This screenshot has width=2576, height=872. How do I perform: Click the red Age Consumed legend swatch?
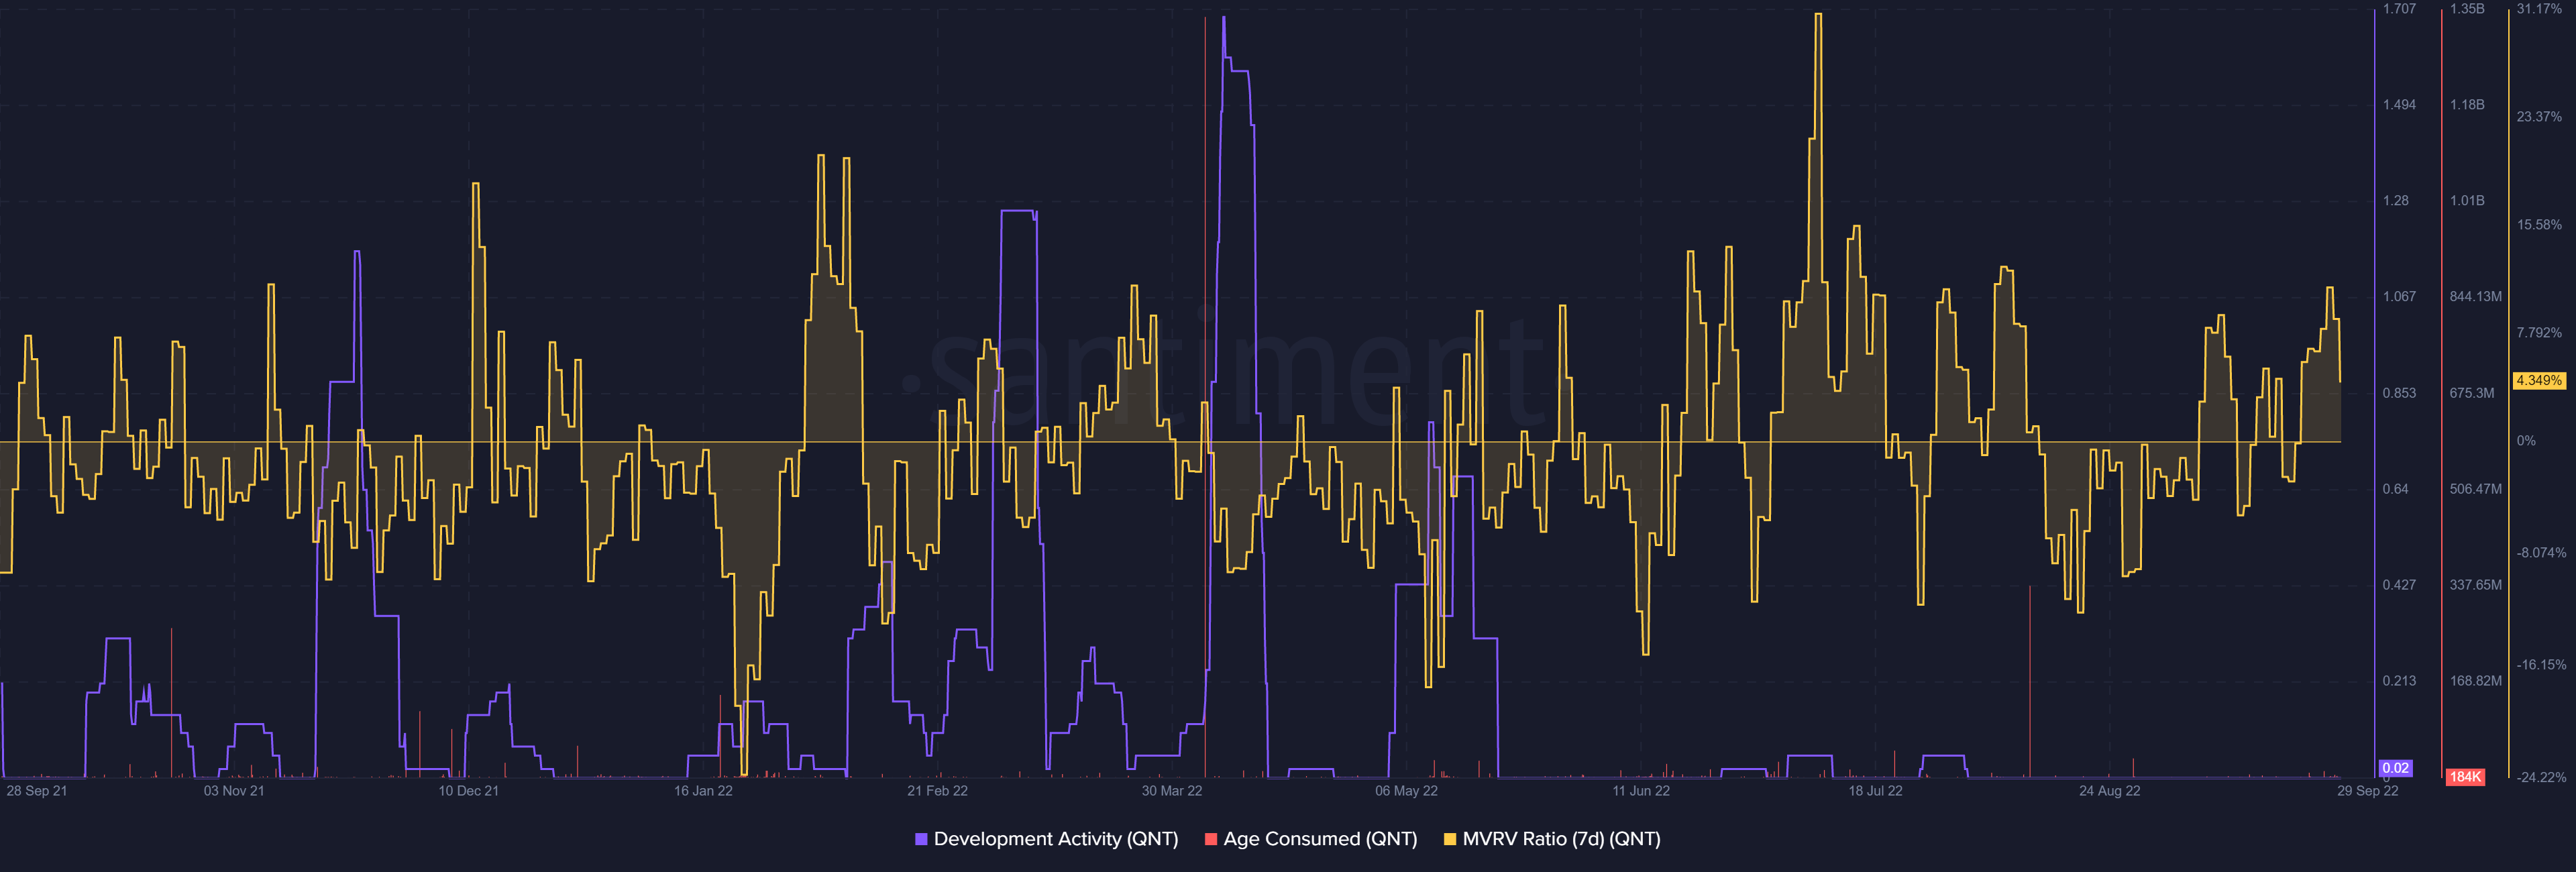click(x=1210, y=839)
